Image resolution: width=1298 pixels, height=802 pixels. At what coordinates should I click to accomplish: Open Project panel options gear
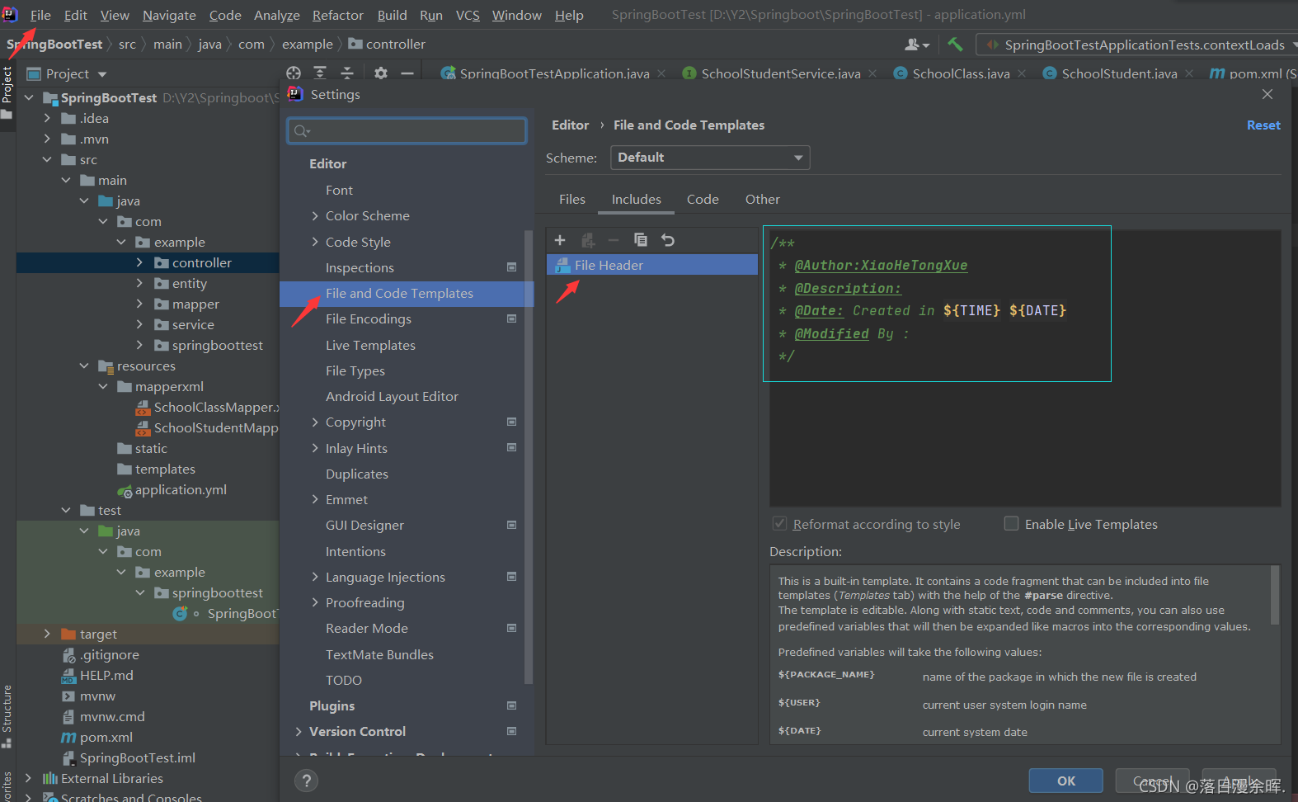coord(380,73)
